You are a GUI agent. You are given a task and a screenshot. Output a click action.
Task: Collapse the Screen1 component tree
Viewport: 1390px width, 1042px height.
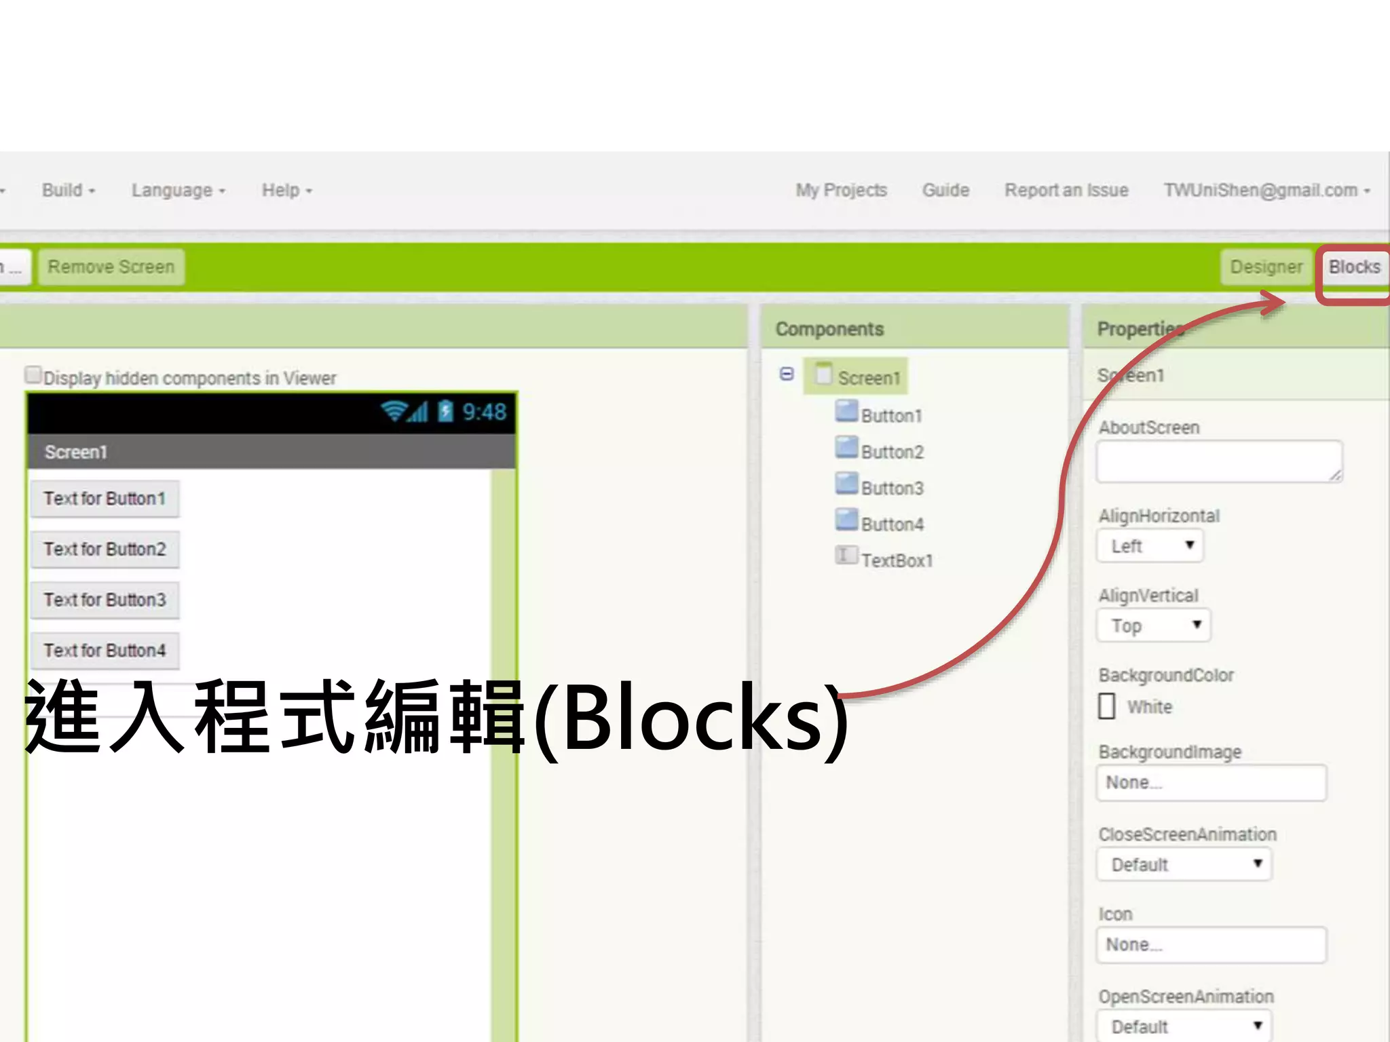pyautogui.click(x=787, y=374)
